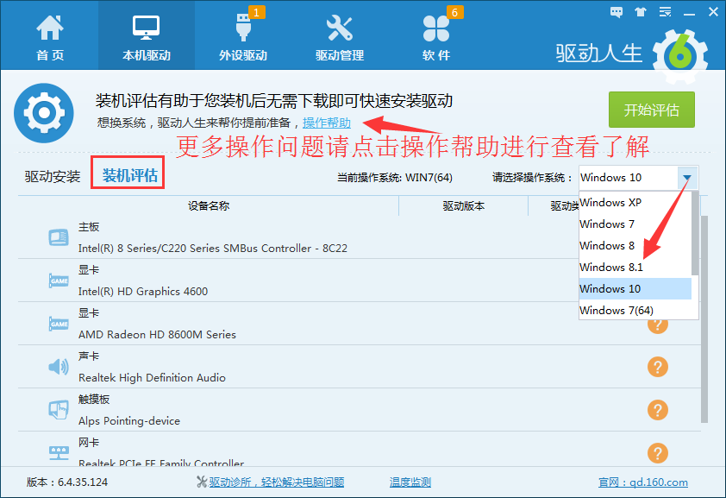Click the OS dropdown list scrollbar
Screen dimensions: 726x498
[x=695, y=234]
